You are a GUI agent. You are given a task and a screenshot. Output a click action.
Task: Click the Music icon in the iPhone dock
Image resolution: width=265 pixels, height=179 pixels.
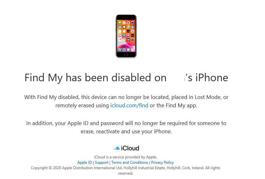(132, 50)
